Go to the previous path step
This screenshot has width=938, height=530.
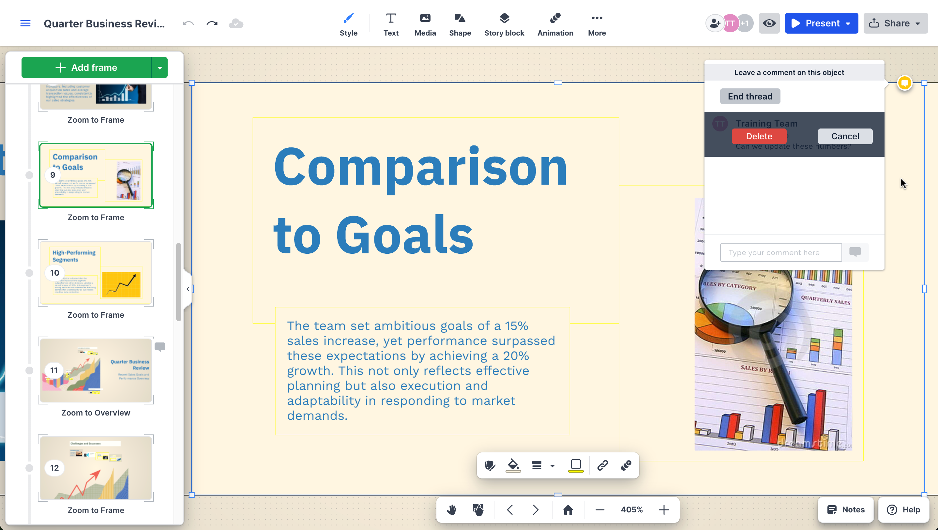pos(510,509)
